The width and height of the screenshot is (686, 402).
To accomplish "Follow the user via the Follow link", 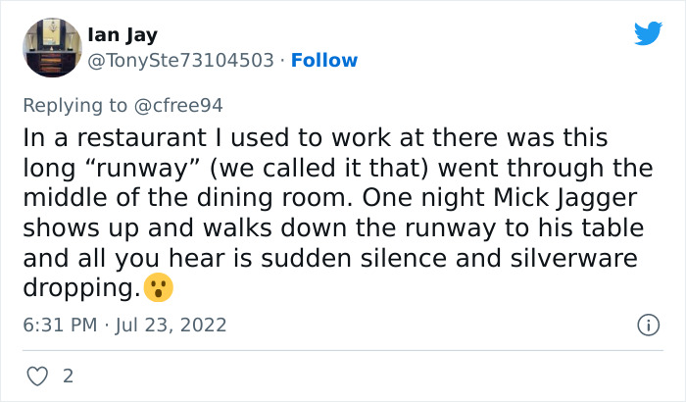I will (327, 61).
